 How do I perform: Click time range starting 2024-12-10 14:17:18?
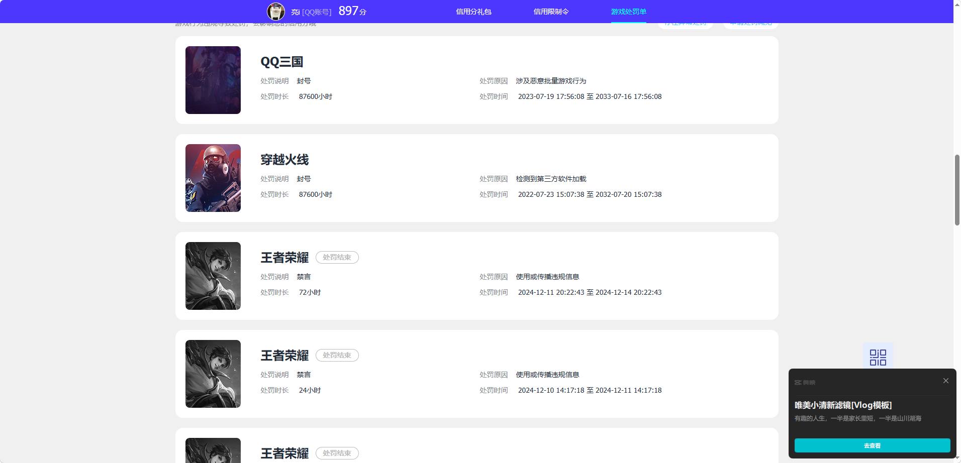[590, 390]
